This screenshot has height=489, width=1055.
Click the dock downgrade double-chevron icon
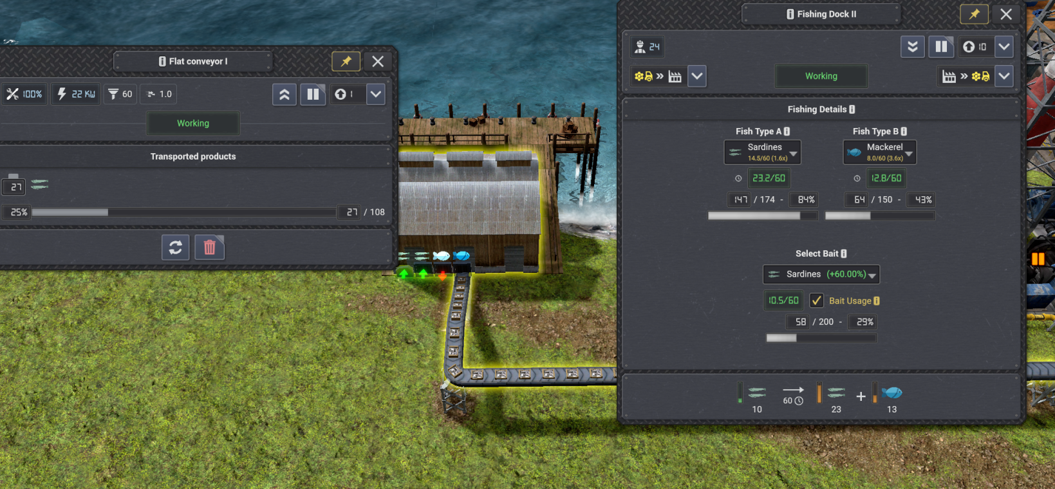912,46
